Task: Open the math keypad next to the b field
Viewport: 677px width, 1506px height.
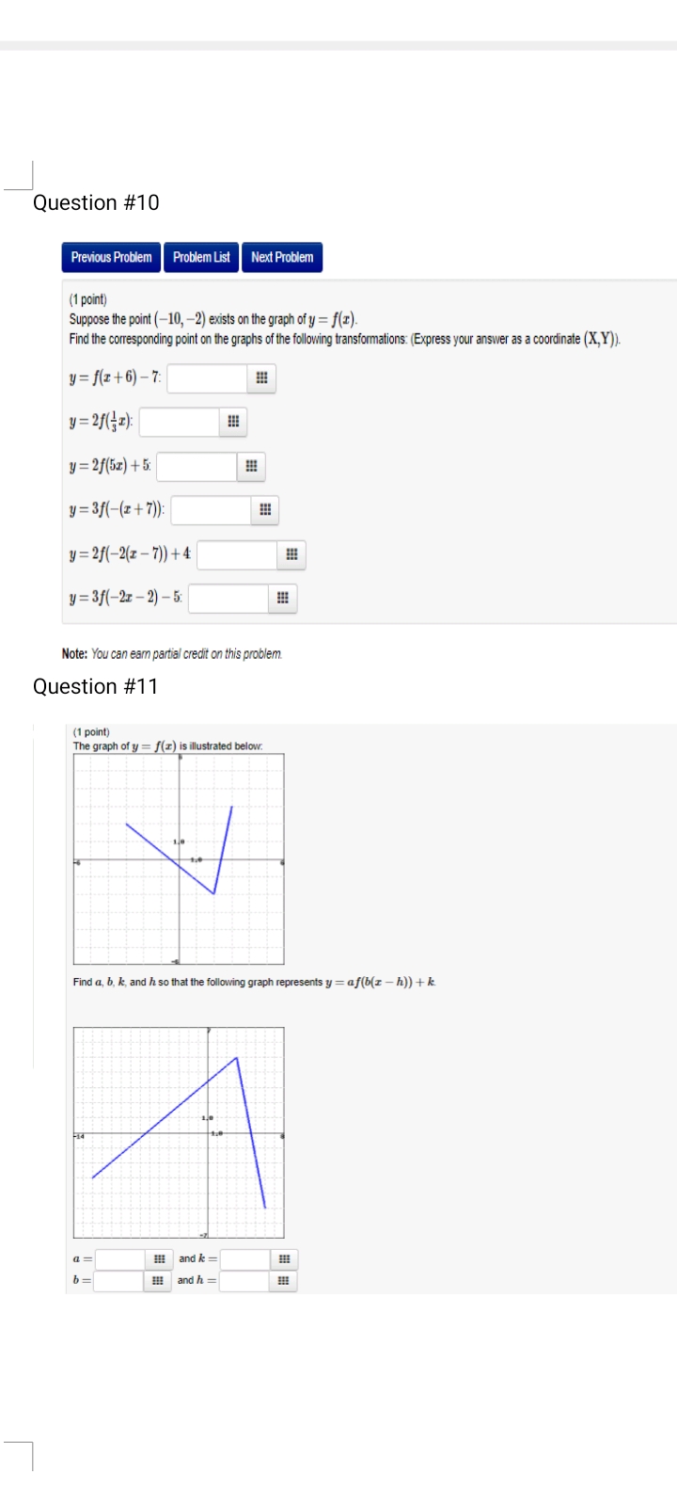Action: 160,1280
